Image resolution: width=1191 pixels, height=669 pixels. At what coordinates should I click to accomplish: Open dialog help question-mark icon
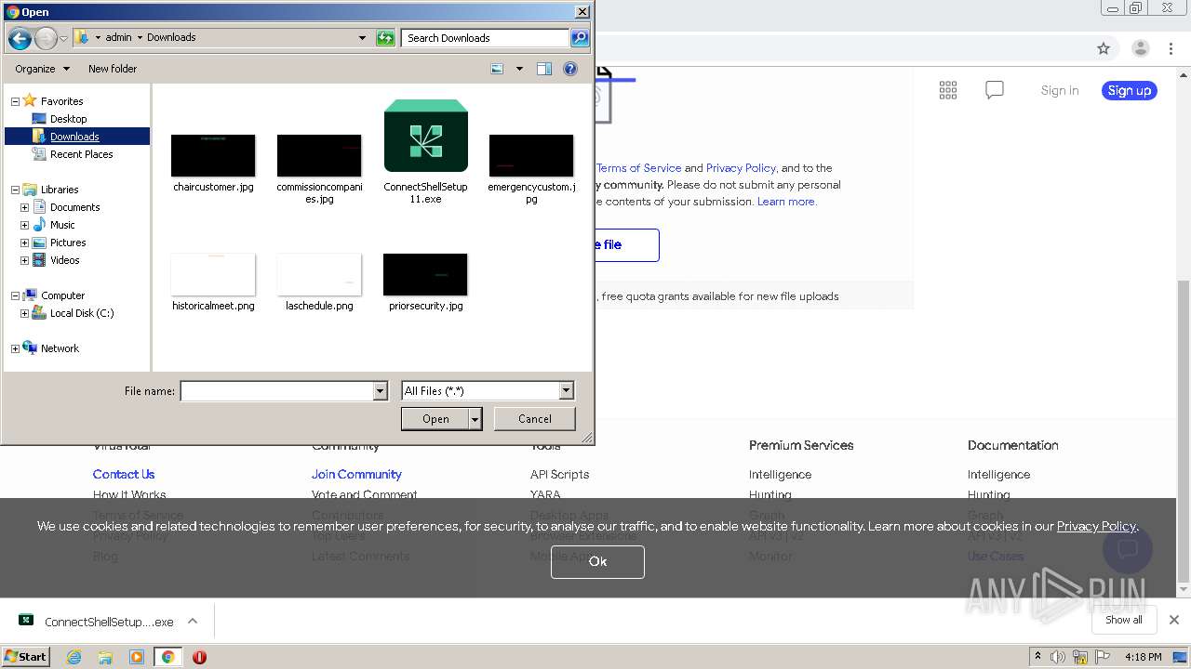570,69
